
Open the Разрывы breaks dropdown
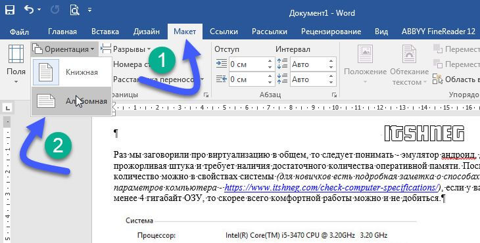(126, 49)
